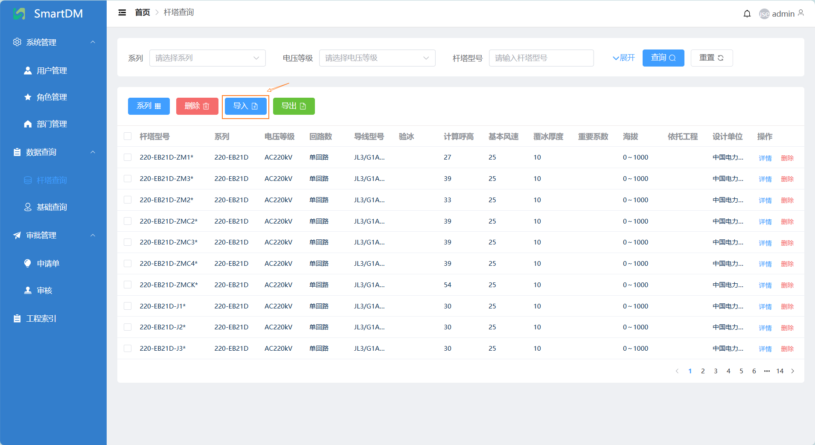Click the 系统管理 gear icon
The height and width of the screenshot is (445, 815).
pyautogui.click(x=17, y=42)
